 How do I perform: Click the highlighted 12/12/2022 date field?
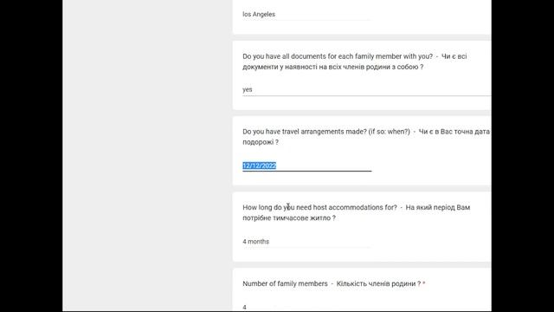click(306, 166)
